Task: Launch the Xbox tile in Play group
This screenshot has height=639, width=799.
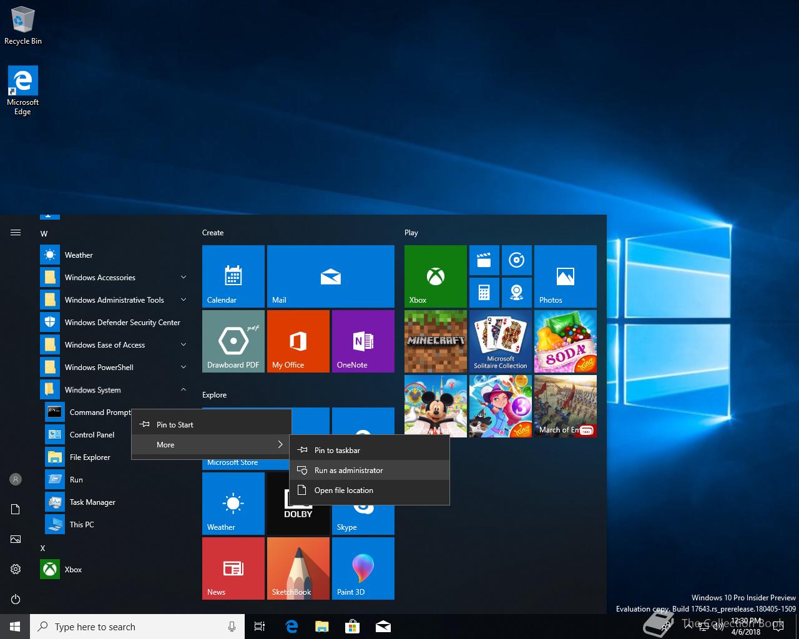Action: 436,276
